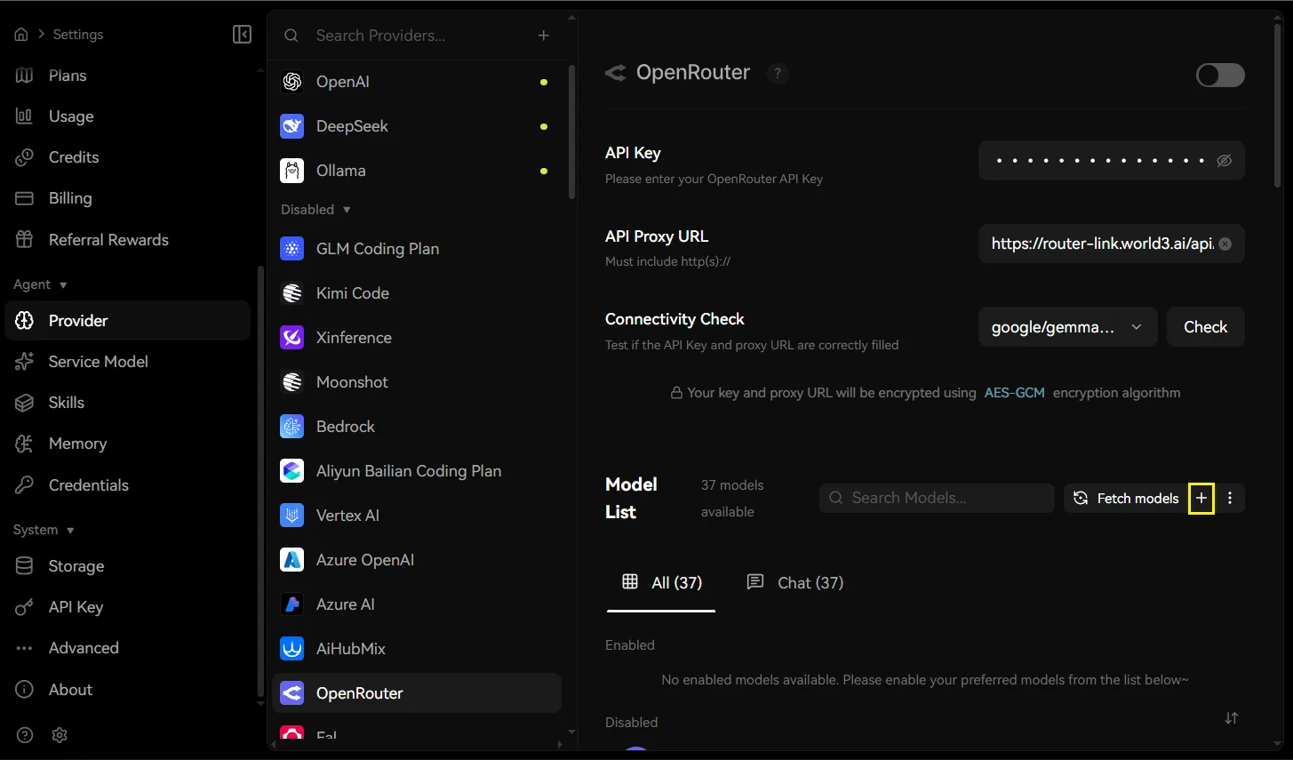Screen dimensions: 1293x760
Task: Click the Check connectivity button
Action: (x=1205, y=327)
